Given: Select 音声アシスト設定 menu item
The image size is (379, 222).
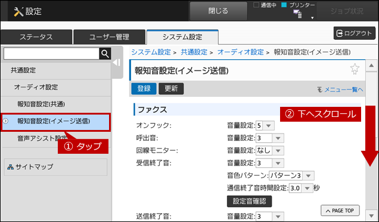Looking at the screenshot, I should [x=56, y=139].
